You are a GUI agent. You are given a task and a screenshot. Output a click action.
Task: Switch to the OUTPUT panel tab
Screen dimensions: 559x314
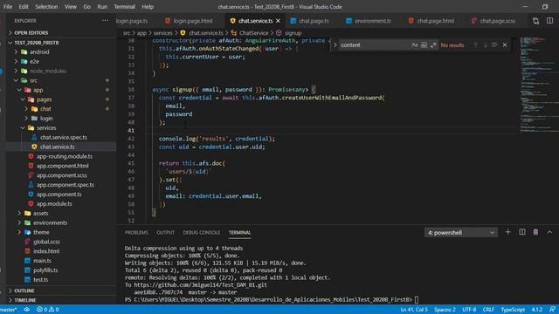[165, 233]
